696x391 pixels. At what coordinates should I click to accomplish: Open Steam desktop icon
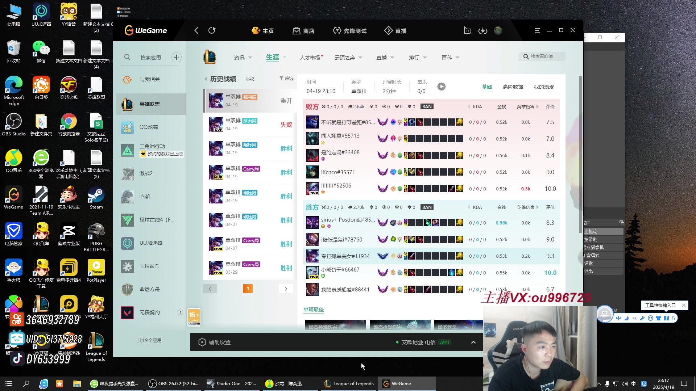click(96, 198)
